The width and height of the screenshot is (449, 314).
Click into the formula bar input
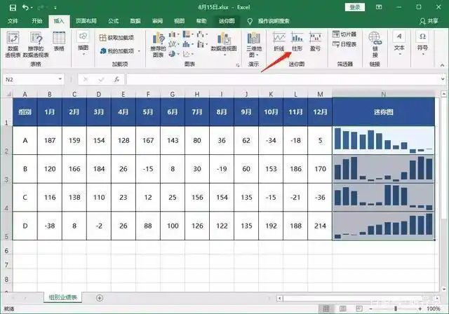coord(283,79)
